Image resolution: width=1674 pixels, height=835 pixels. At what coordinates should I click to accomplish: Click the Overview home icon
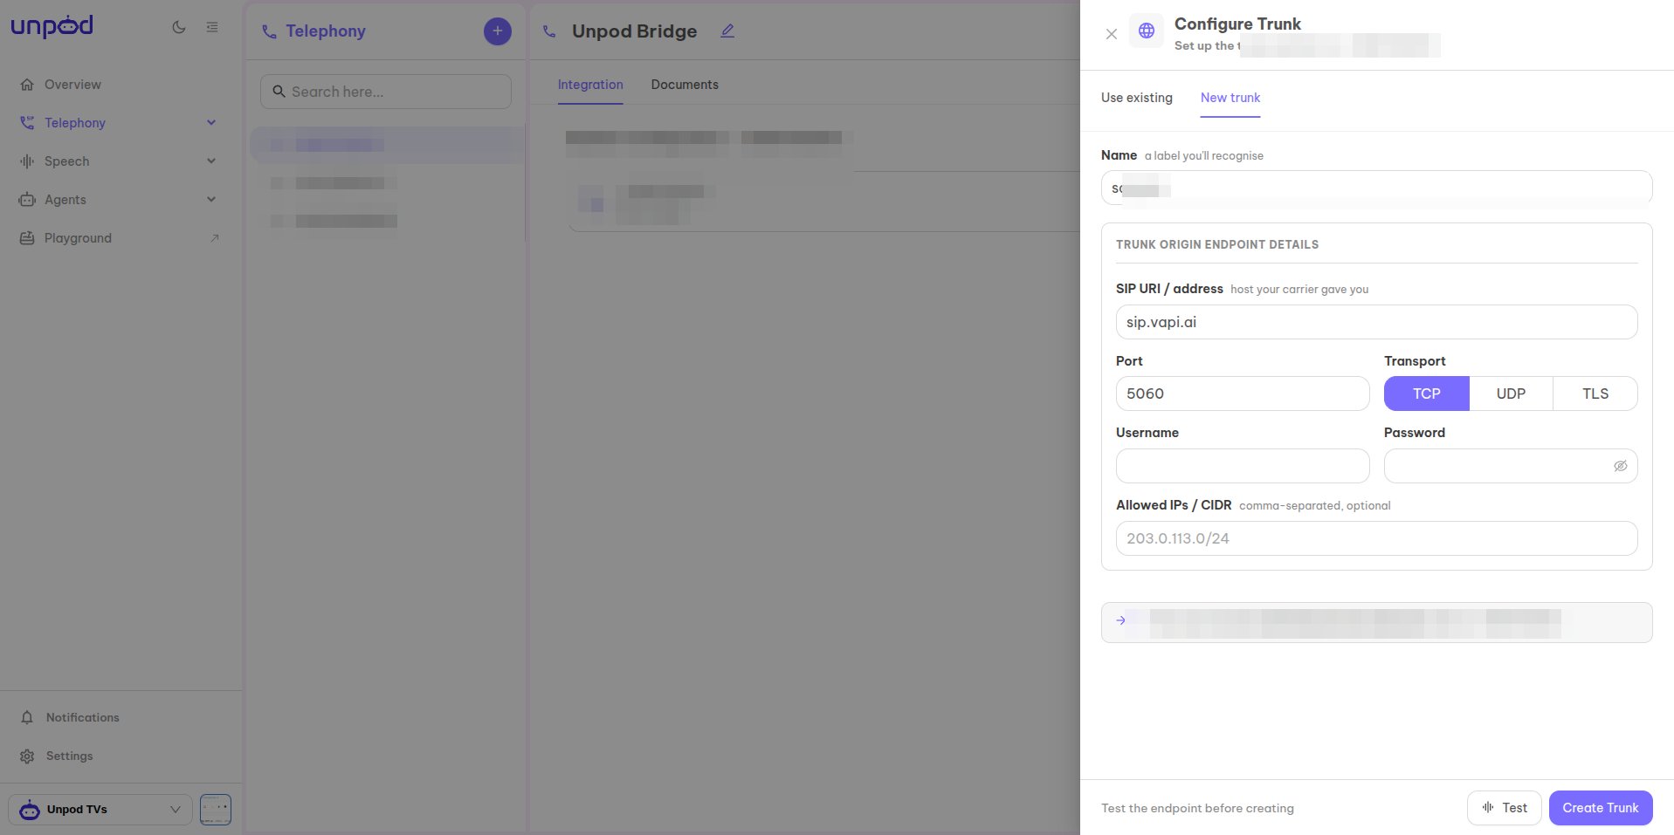click(27, 85)
